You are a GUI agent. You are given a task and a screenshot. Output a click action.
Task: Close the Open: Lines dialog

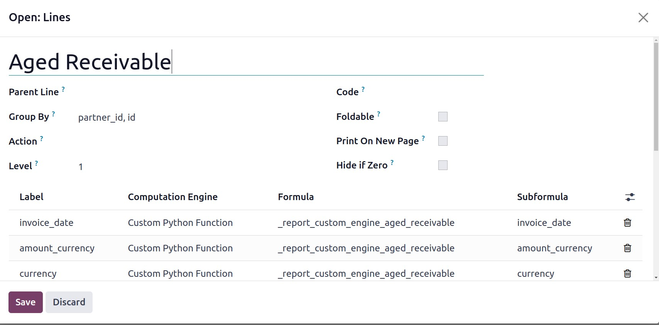[x=643, y=18]
